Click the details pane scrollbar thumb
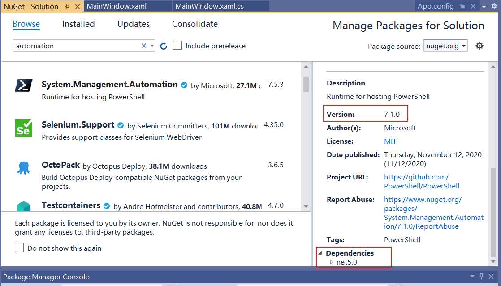Viewport: 501px width, 286px height. 493,212
